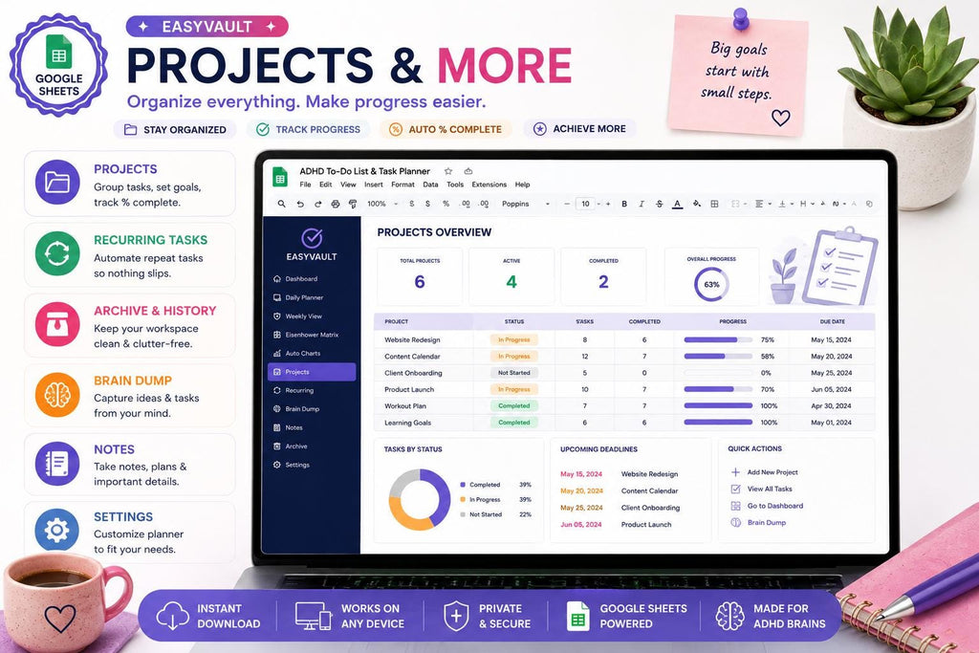The image size is (979, 653).
Task: Select the paint format tool
Action: point(353,205)
